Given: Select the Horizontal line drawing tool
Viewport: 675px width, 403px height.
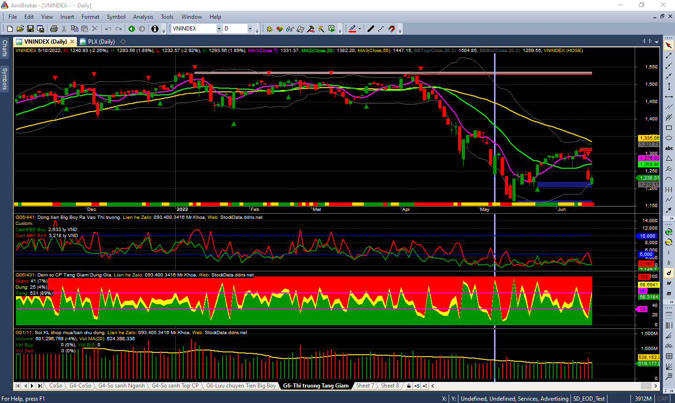Looking at the screenshot, I should (669, 97).
